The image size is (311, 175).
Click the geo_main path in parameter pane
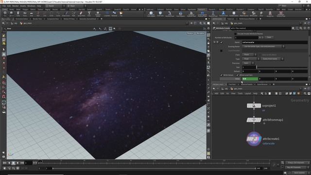(238, 23)
